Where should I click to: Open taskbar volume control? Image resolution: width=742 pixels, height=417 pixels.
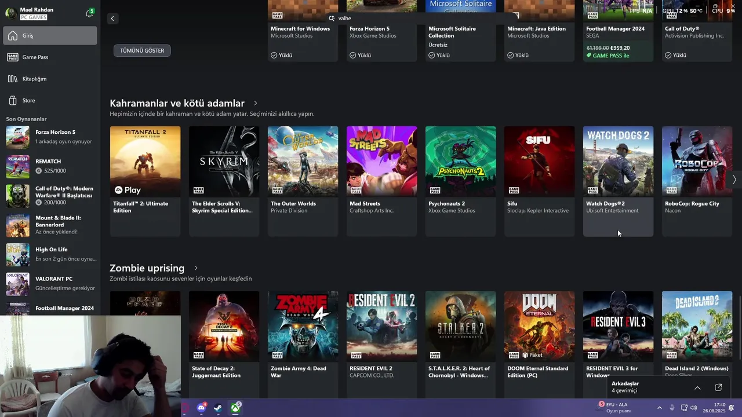click(x=694, y=408)
